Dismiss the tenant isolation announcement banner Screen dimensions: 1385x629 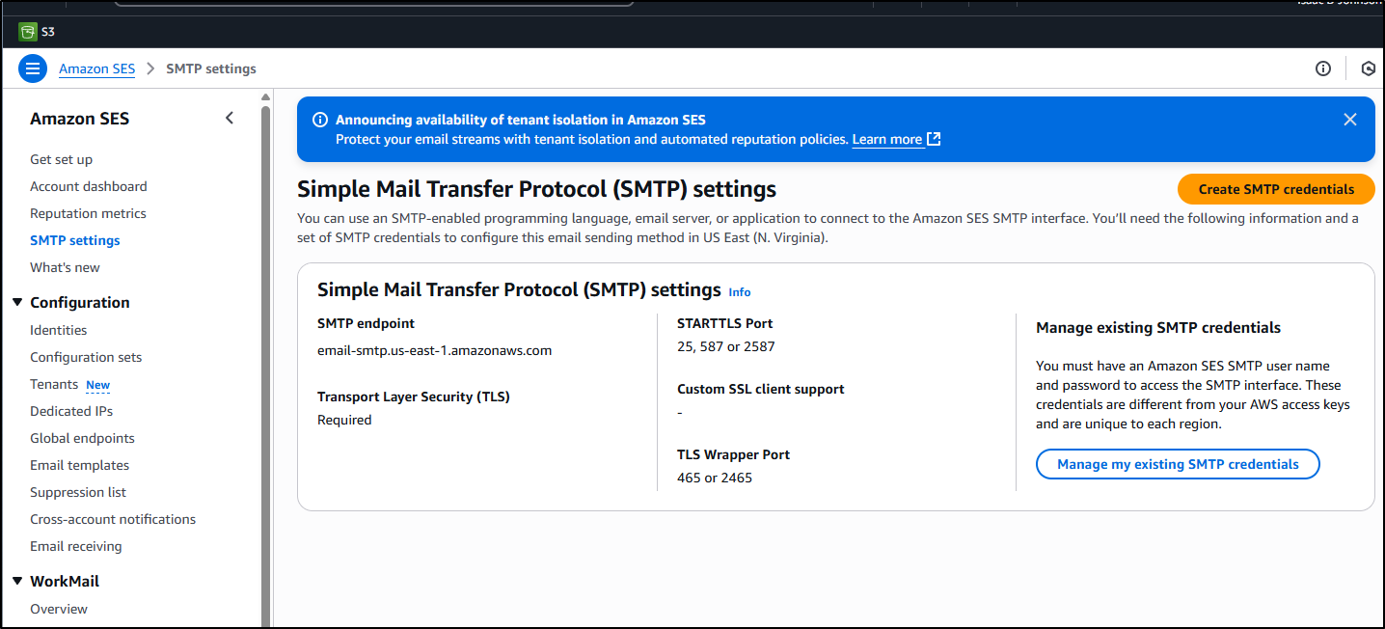coord(1350,120)
